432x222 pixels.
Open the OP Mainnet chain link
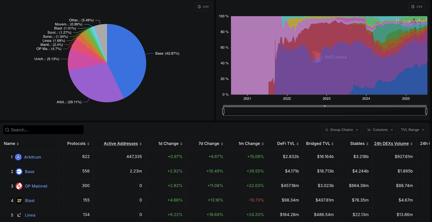[x=36, y=186]
